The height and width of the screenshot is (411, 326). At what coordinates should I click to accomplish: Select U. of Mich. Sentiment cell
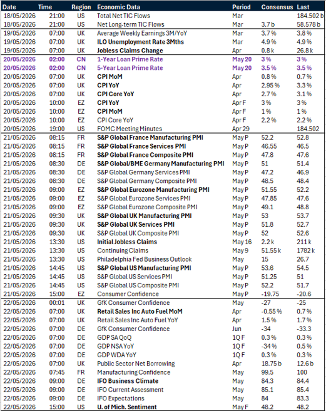click(127, 407)
